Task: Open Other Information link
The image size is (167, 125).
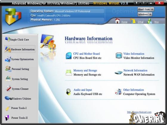Action: pos(134,90)
